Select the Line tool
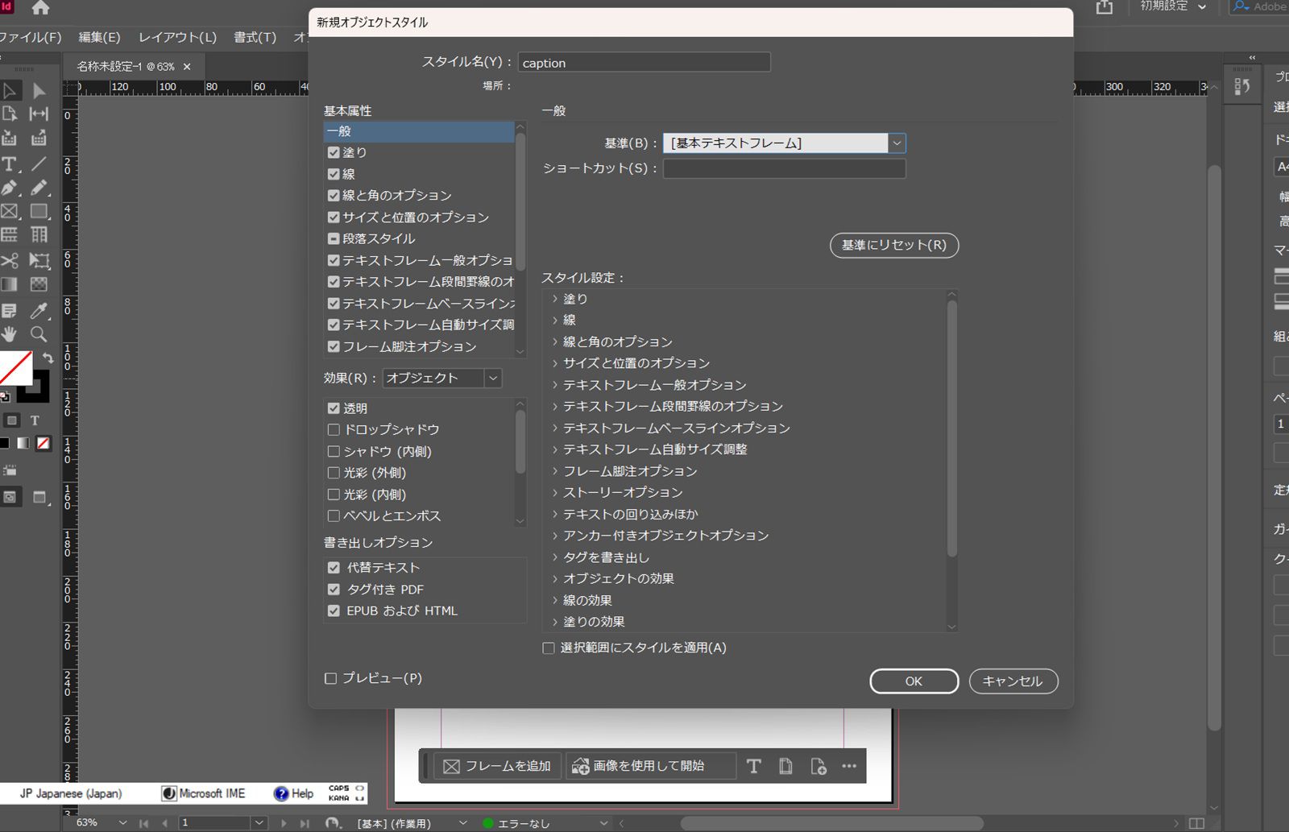Screen dimensions: 1289x832 pyautogui.click(x=38, y=164)
